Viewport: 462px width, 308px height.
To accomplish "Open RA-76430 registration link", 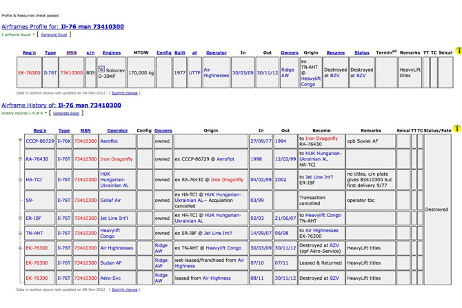I will (x=37, y=159).
